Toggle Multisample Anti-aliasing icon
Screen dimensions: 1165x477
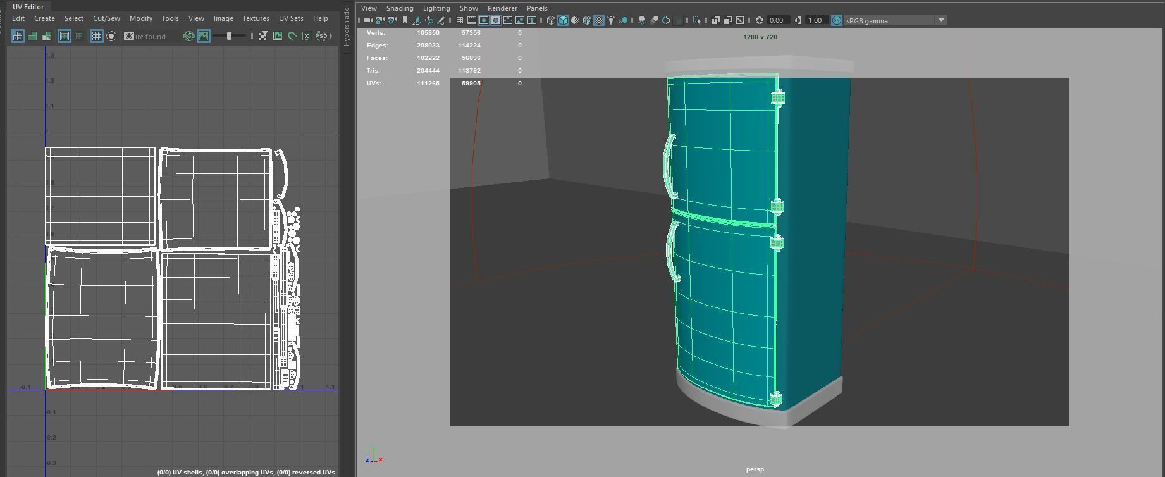click(666, 20)
